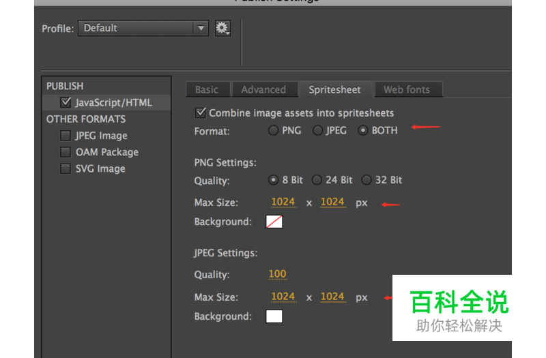Switch to the Advanced tab
The width and height of the screenshot is (546, 358).
coord(264,89)
